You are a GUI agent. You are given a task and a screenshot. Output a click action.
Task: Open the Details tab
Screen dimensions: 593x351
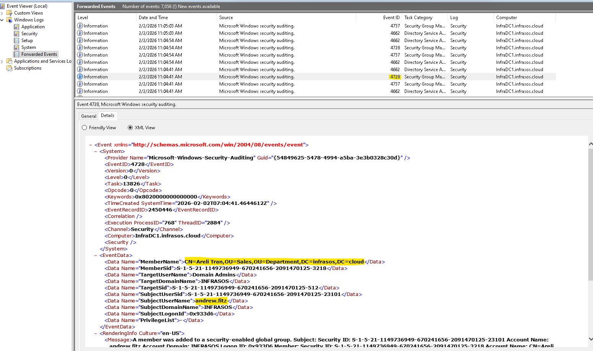tap(108, 115)
